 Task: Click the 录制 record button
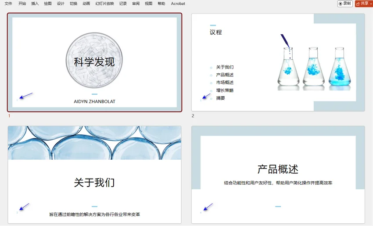click(345, 4)
